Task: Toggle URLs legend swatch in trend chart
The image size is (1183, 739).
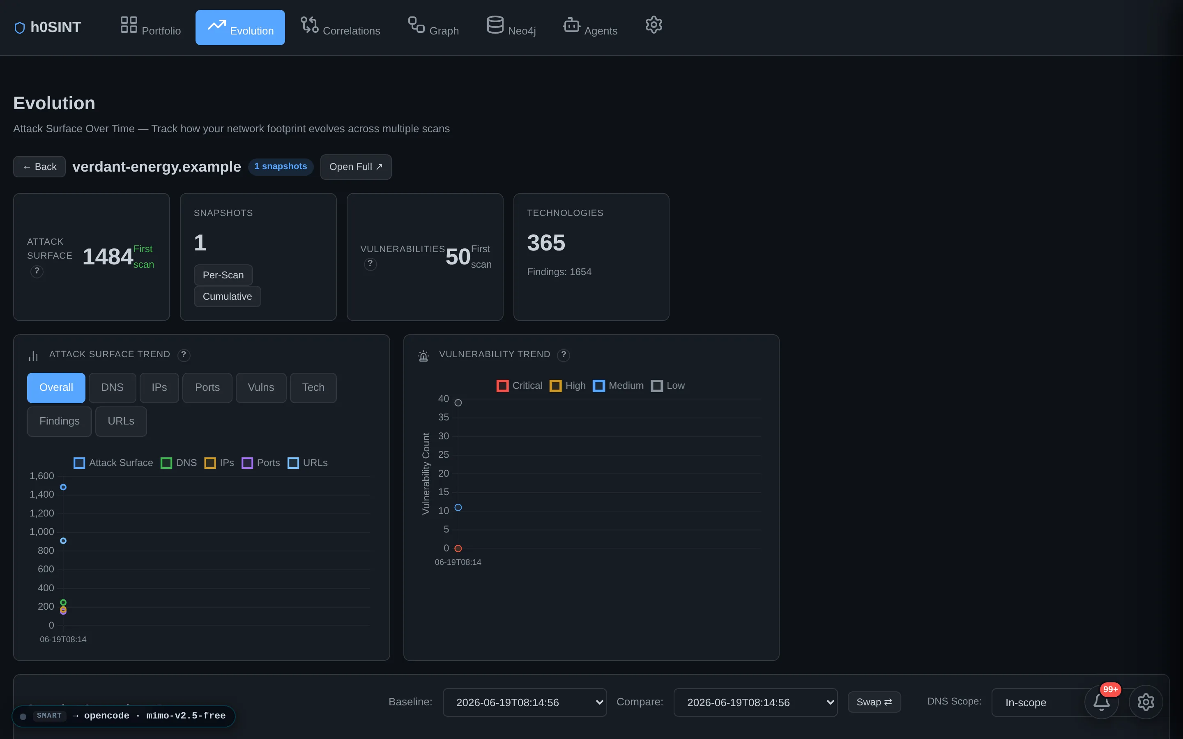Action: (x=293, y=463)
